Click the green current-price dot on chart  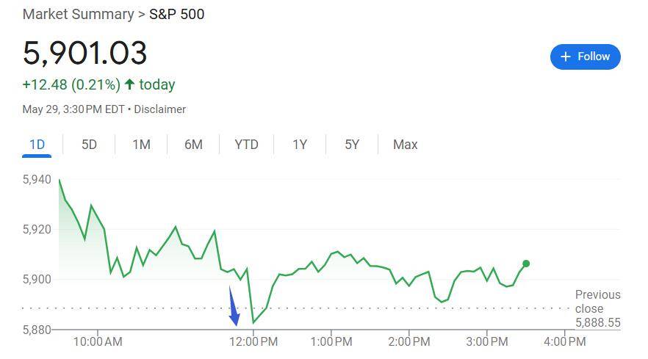pyautogui.click(x=526, y=264)
